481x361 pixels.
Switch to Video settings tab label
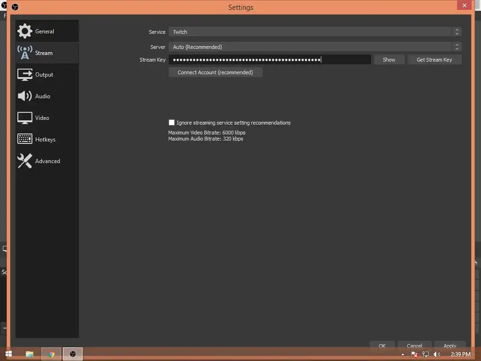point(42,118)
